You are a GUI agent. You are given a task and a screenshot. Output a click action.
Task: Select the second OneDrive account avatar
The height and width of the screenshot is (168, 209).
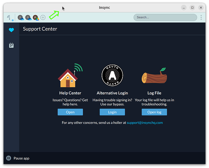tap(28, 18)
